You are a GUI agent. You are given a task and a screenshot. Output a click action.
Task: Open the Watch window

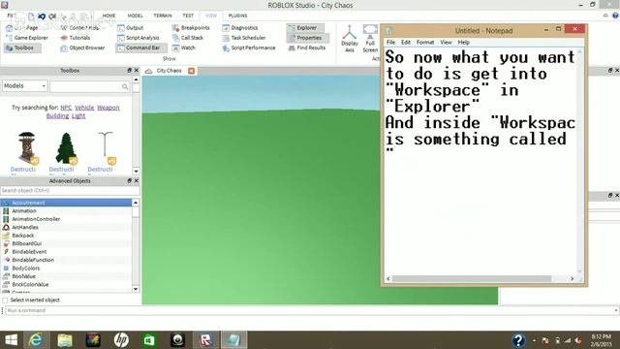click(184, 48)
